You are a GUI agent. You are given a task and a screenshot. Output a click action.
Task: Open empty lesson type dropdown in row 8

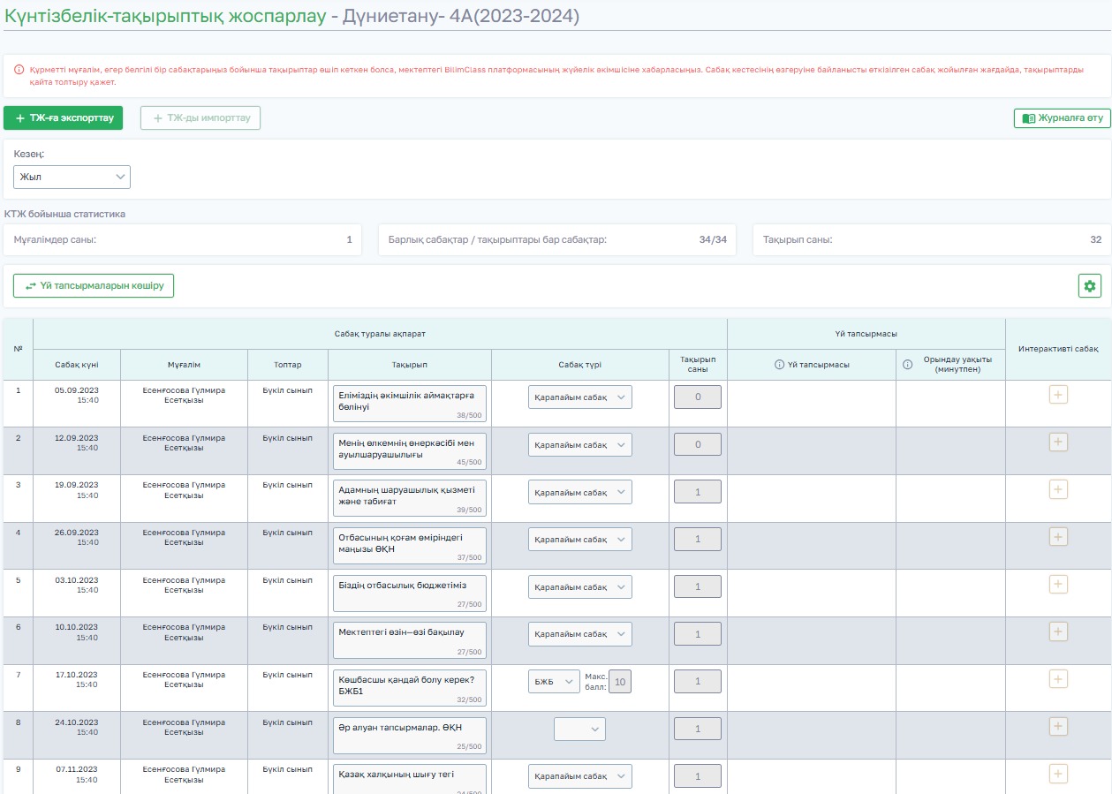click(x=579, y=729)
